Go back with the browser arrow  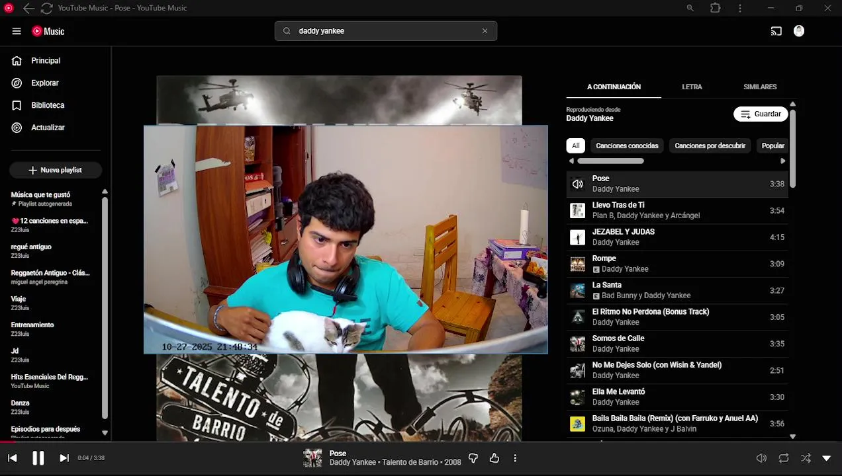pos(28,8)
